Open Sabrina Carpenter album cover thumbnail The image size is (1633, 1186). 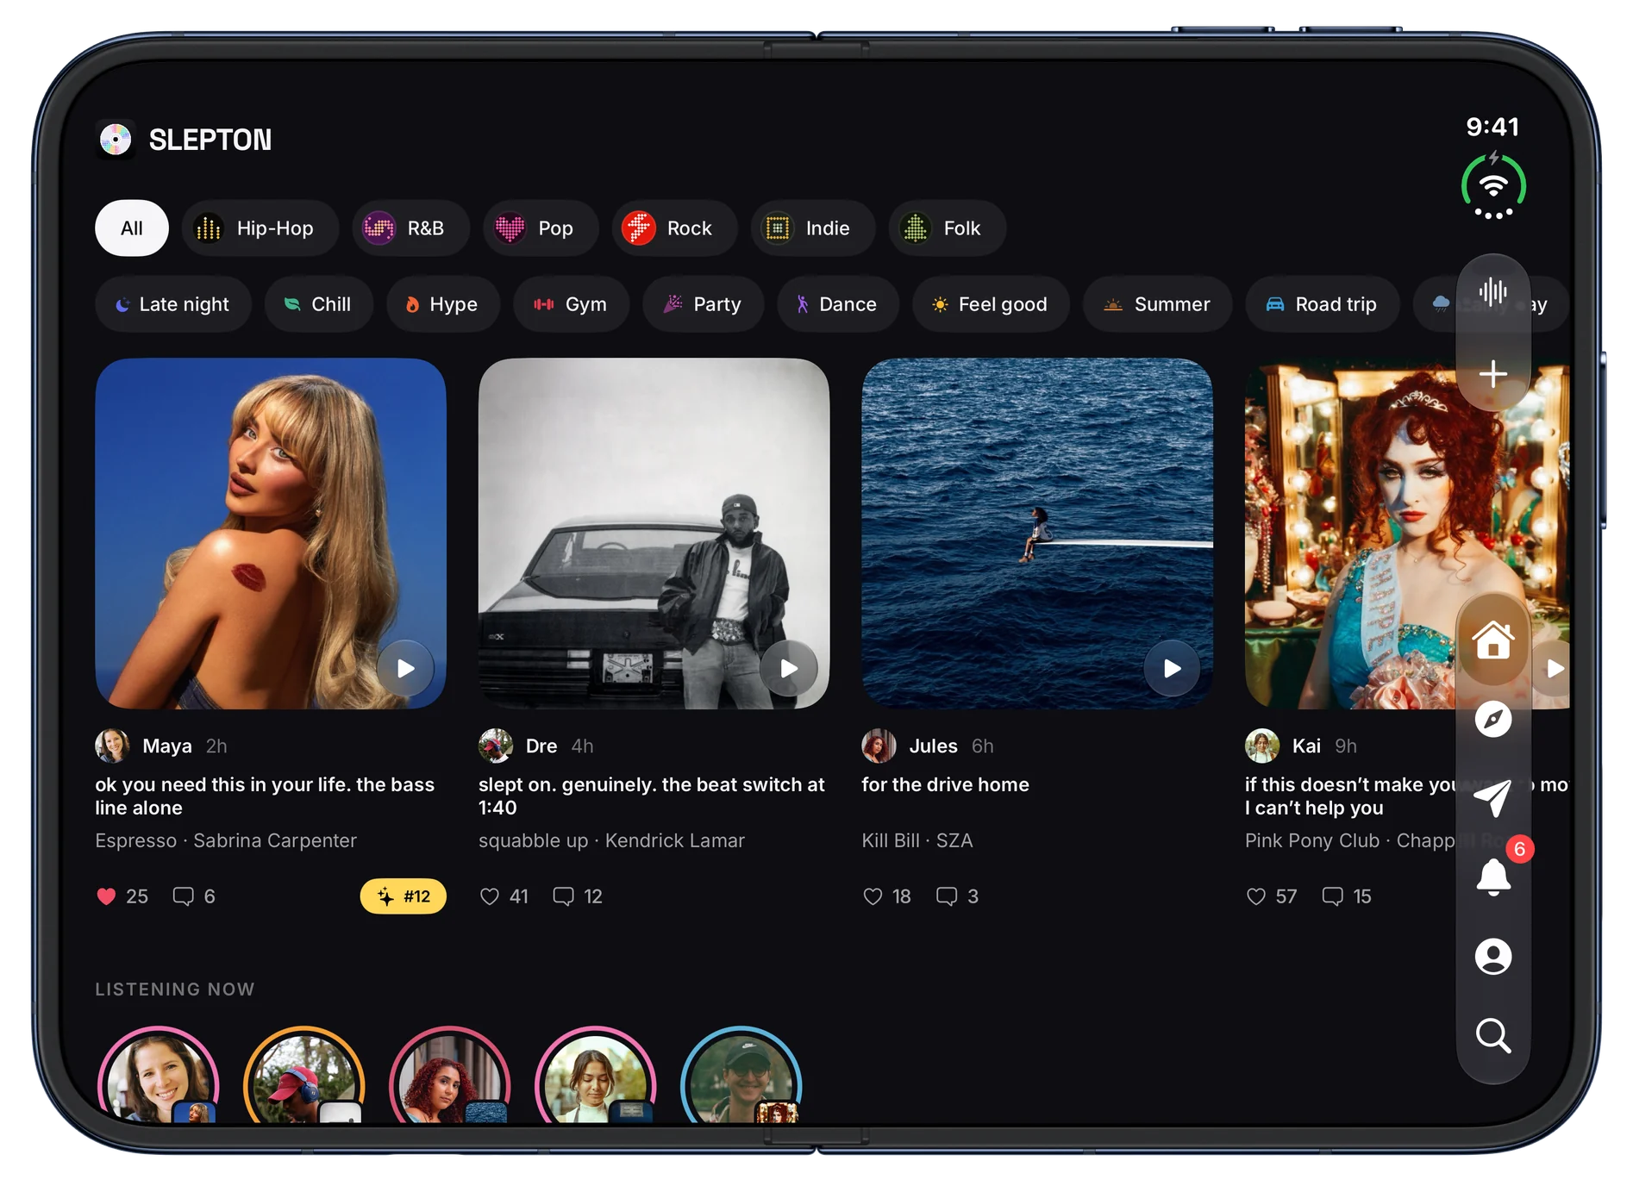pos(271,534)
